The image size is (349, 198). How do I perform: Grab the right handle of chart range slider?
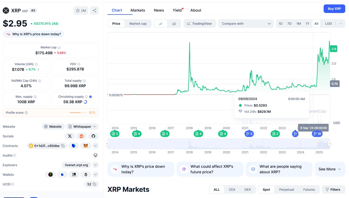coord(330,143)
